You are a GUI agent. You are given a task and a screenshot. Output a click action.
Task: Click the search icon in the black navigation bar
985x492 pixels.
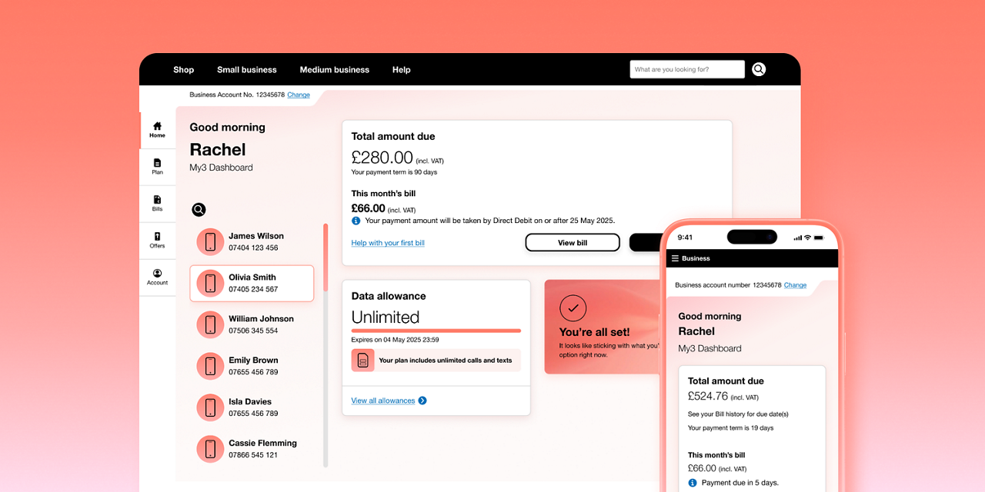click(759, 69)
